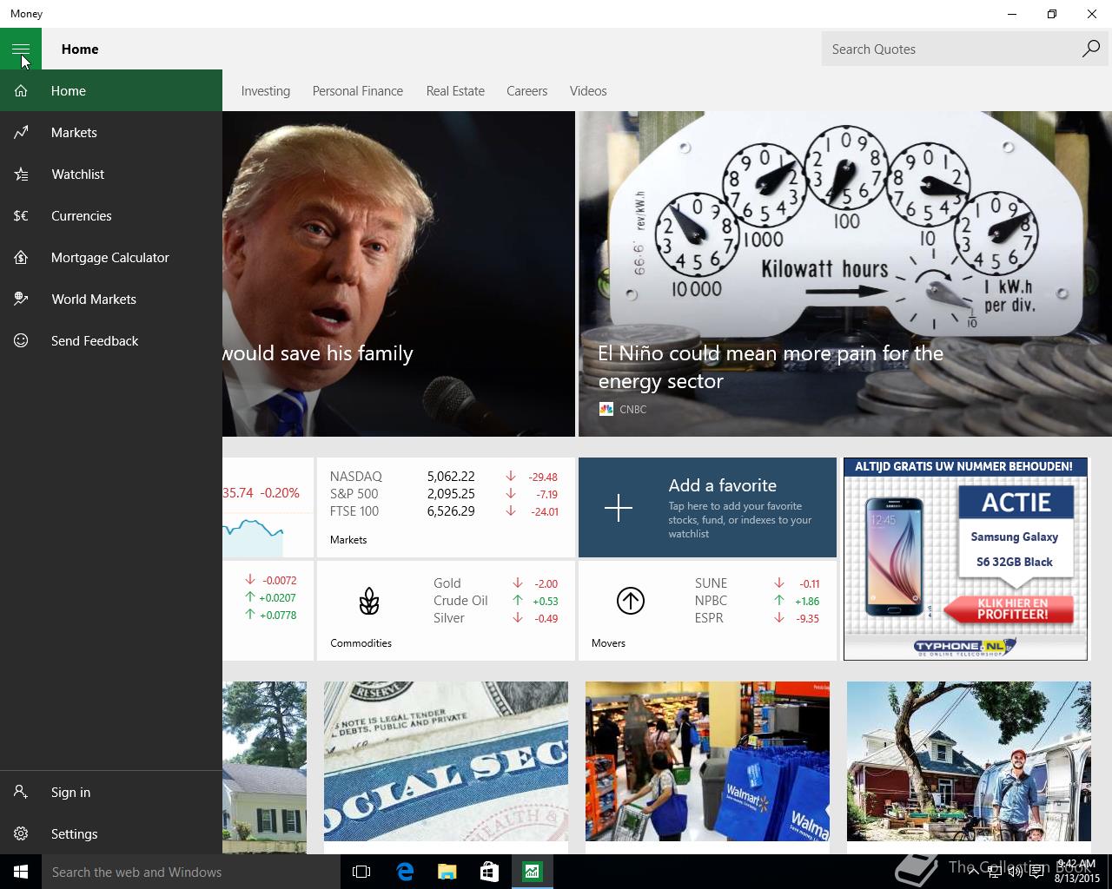Switch to the Personal Finance tab
This screenshot has height=889, width=1112.
point(358,91)
